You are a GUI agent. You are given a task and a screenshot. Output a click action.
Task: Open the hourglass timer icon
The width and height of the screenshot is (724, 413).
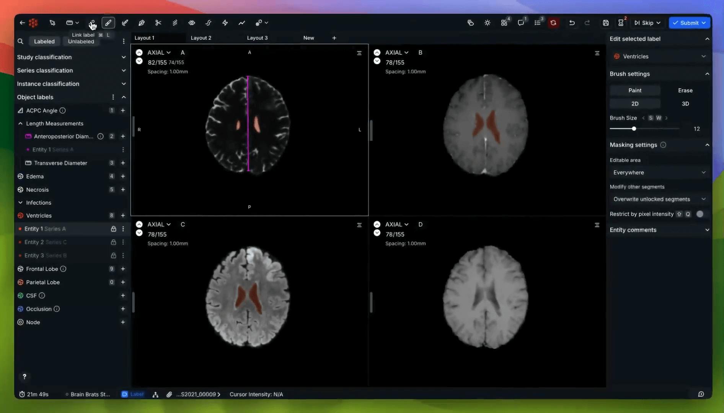coord(621,23)
